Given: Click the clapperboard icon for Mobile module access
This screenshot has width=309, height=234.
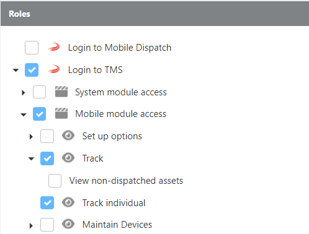Looking at the screenshot, I should pyautogui.click(x=61, y=113).
